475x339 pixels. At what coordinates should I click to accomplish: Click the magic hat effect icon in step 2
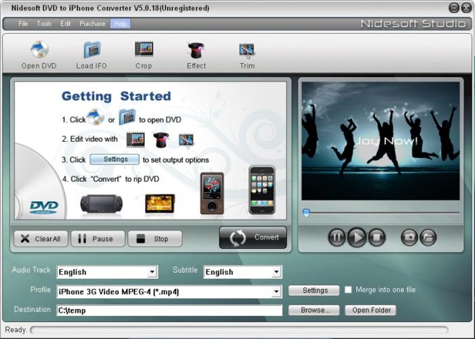click(x=161, y=140)
